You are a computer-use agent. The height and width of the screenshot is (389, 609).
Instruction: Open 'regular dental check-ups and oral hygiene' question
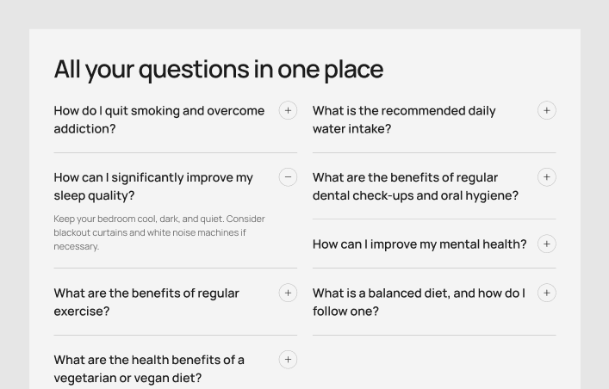(x=415, y=186)
